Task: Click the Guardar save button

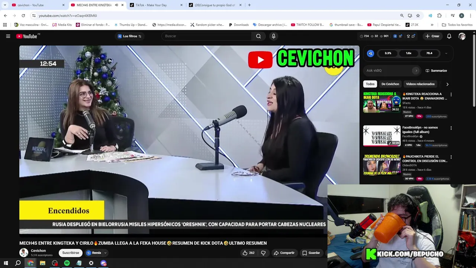Action: [311, 253]
